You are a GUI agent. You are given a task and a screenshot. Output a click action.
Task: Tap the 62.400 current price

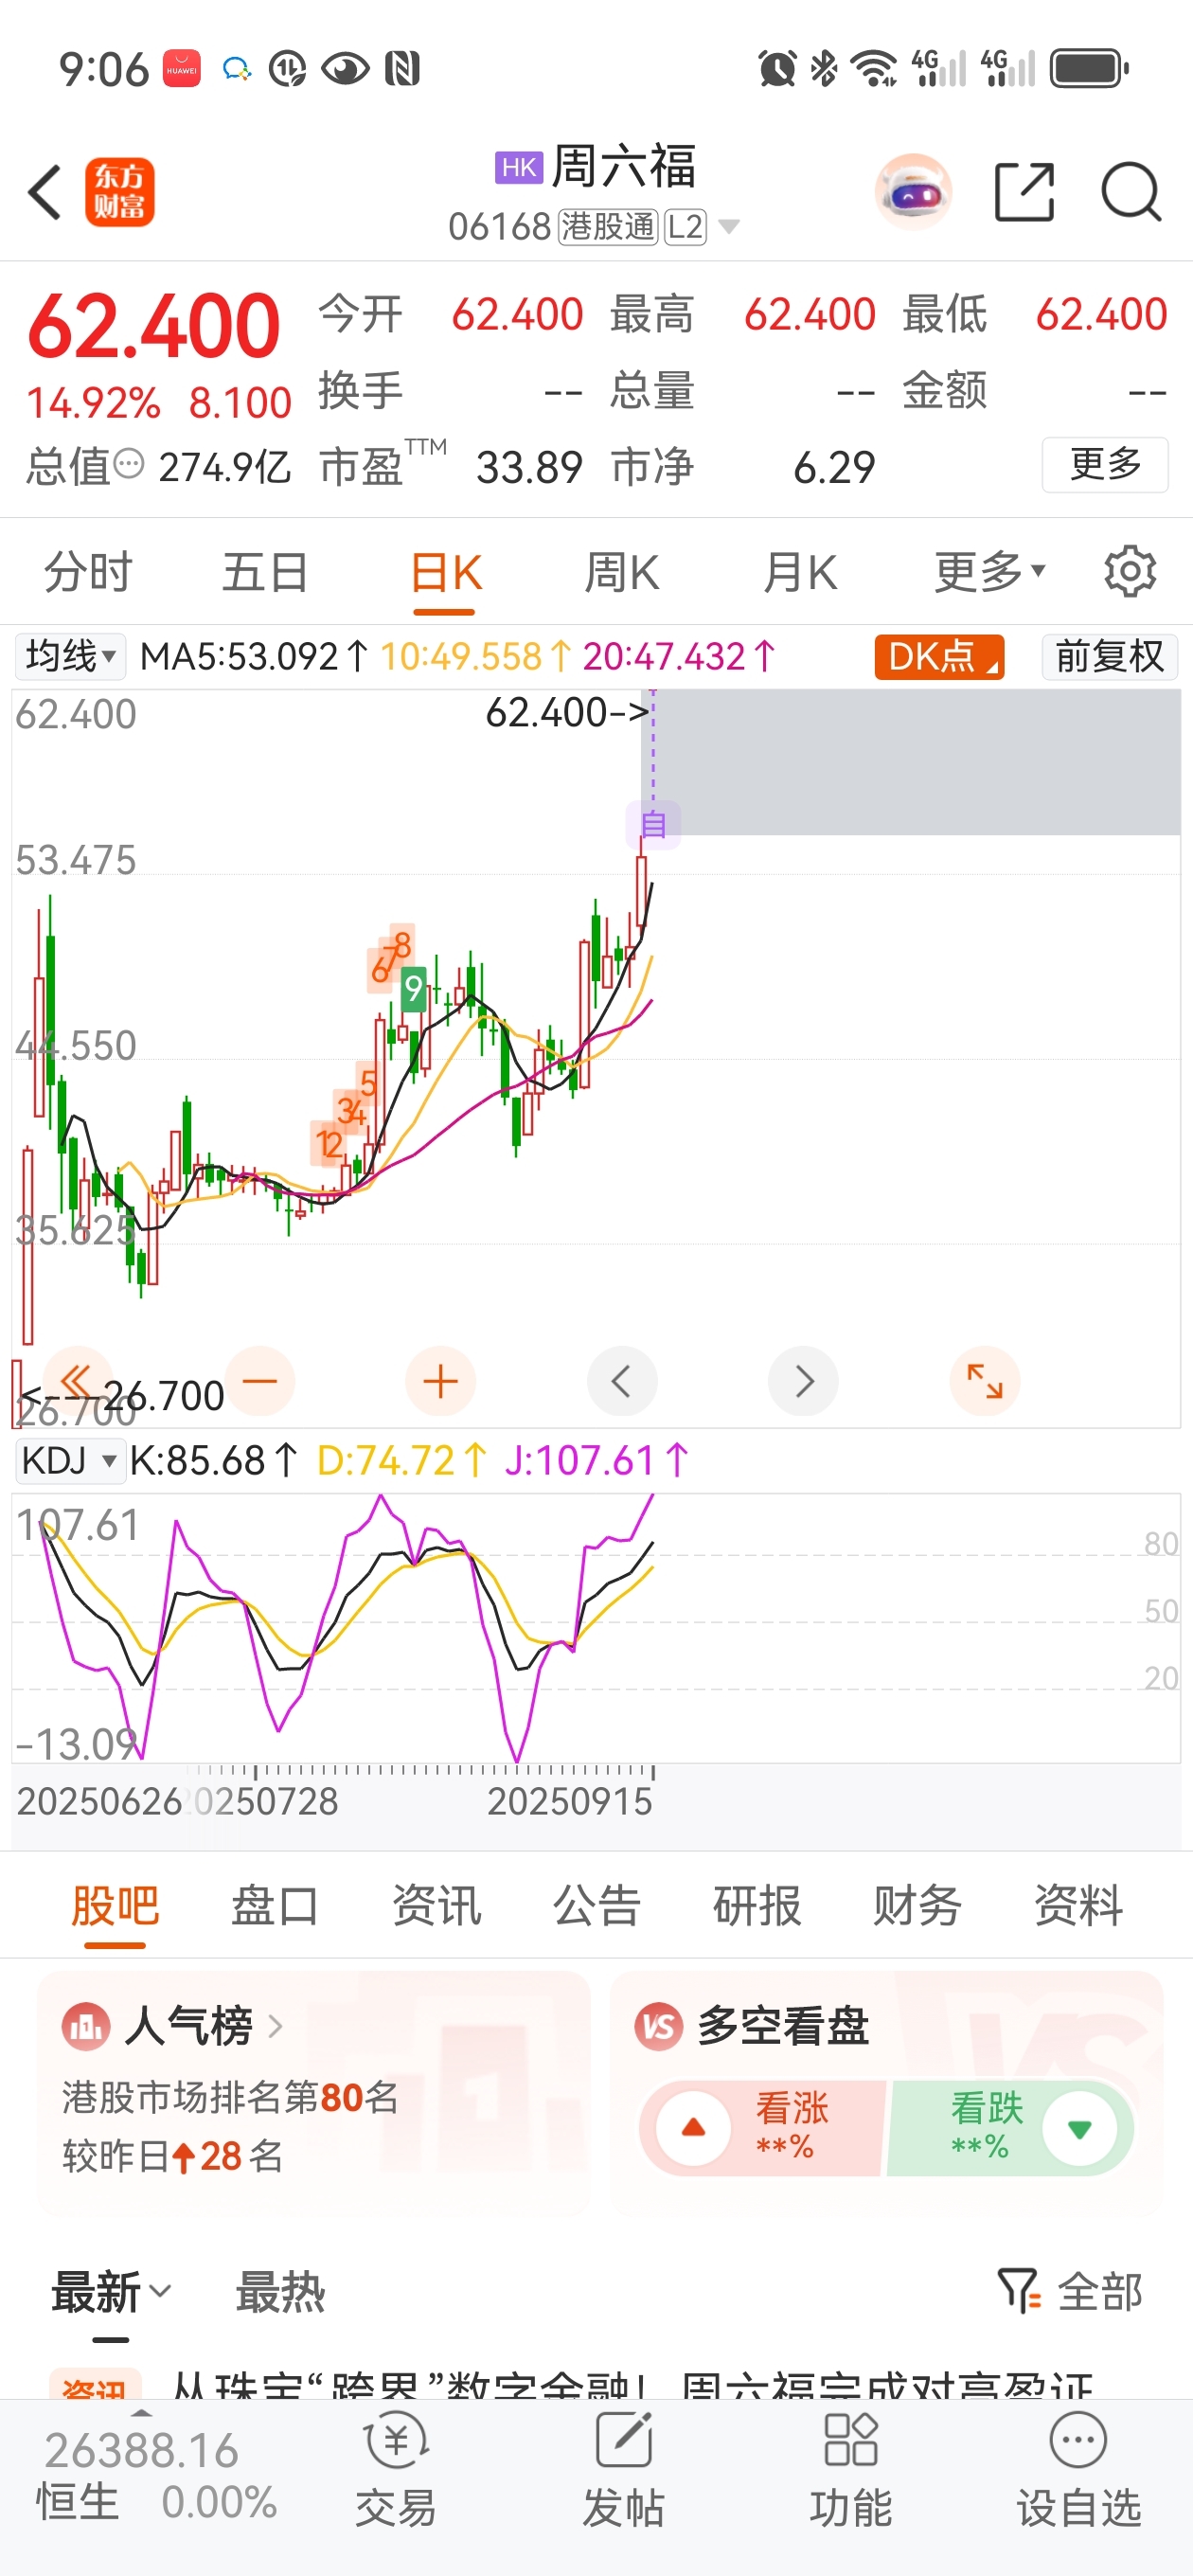click(x=153, y=326)
